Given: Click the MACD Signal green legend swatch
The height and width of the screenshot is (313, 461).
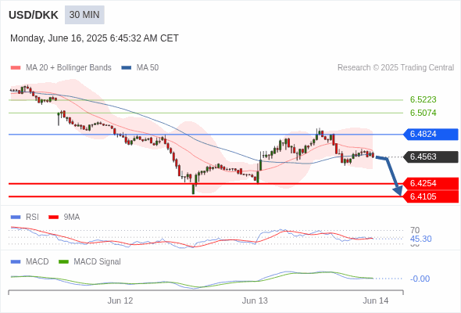Looking at the screenshot, I should 63,262.
